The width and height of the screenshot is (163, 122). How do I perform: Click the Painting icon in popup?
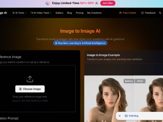[126, 116]
